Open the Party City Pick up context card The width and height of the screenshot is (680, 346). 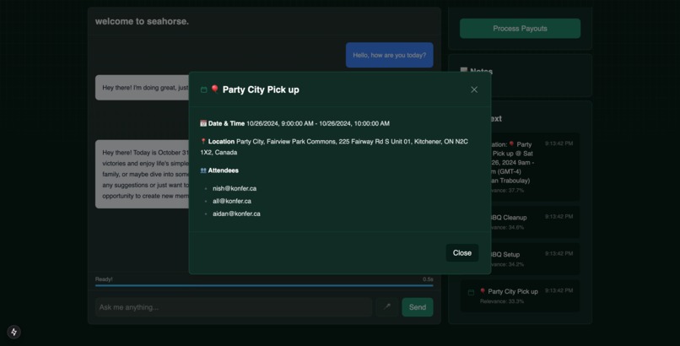pos(520,295)
